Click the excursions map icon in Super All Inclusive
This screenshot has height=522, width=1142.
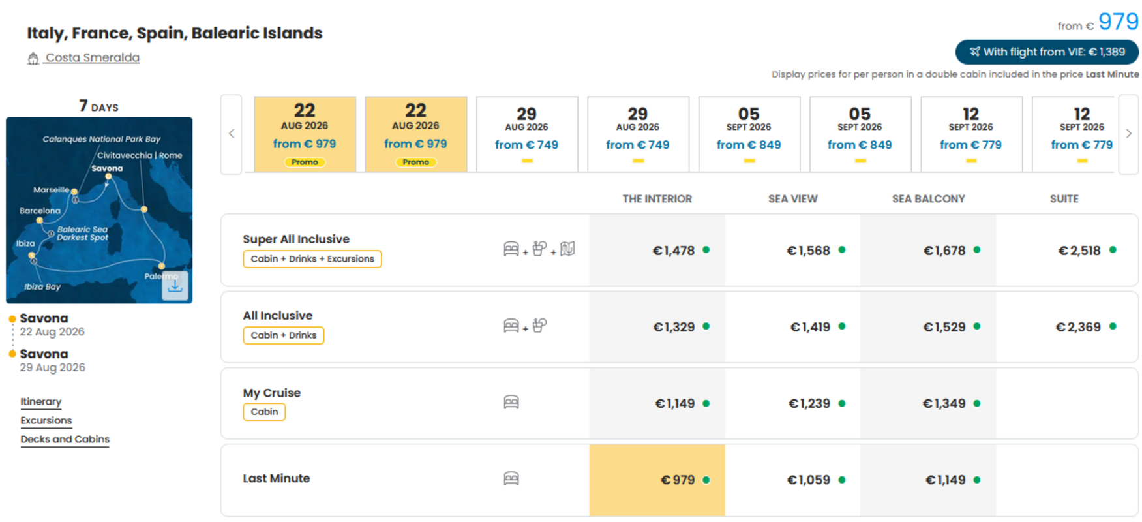pyautogui.click(x=567, y=249)
